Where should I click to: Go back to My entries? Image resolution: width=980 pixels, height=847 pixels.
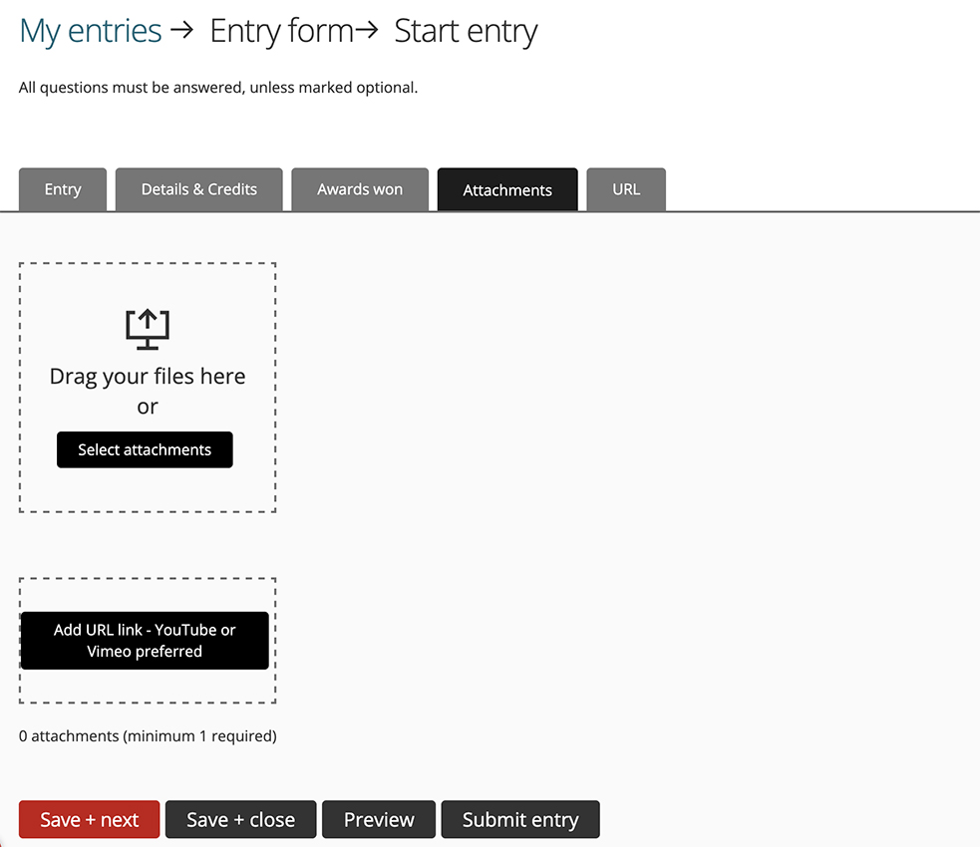(x=91, y=31)
